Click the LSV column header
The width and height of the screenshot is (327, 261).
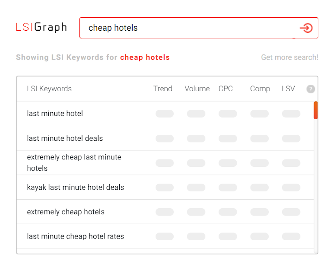coord(288,89)
